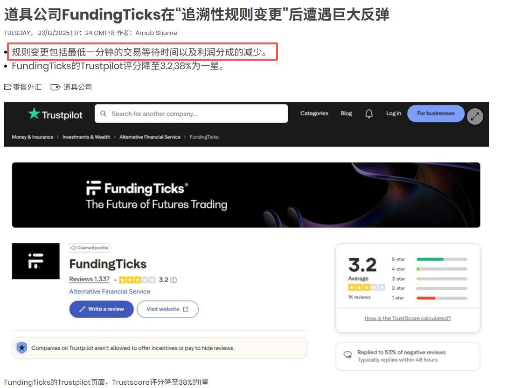Click the Search for another company field
507x388 pixels.
tap(187, 113)
